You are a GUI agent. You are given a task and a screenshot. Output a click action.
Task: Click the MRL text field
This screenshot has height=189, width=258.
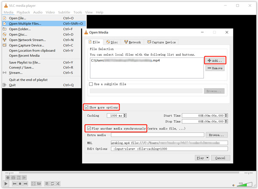(x=169, y=143)
